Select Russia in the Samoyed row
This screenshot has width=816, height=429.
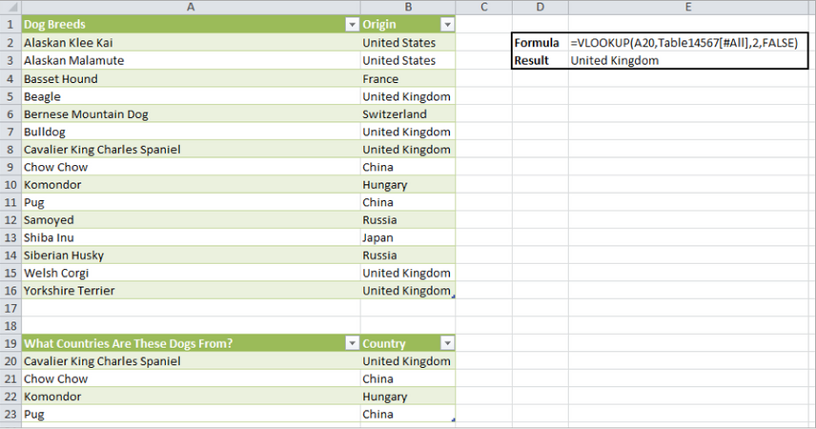coord(408,220)
